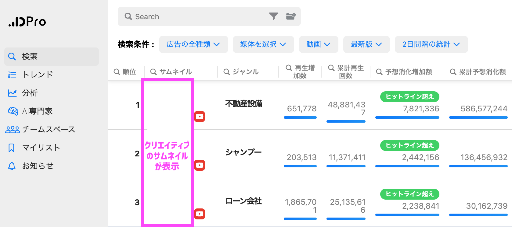
Task: Click the YouTube icon in row 2
Action: 200,165
